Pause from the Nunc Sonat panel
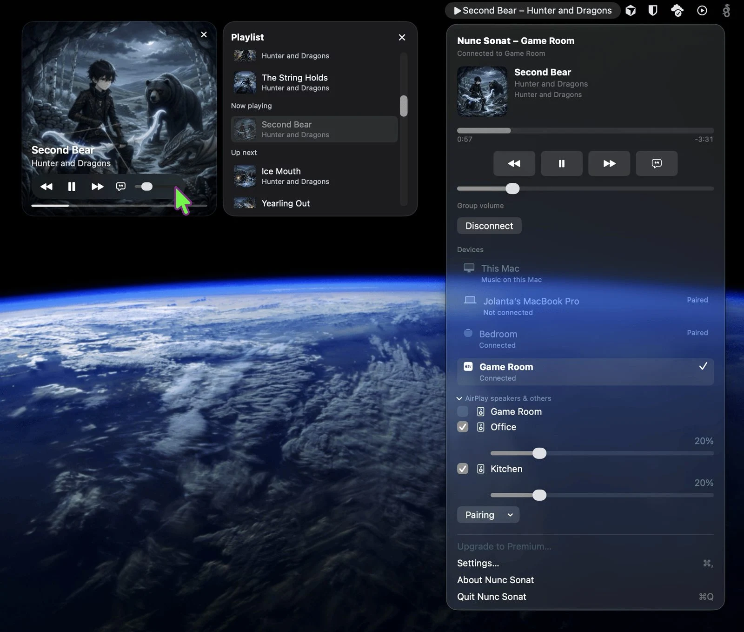The width and height of the screenshot is (744, 632). [562, 163]
